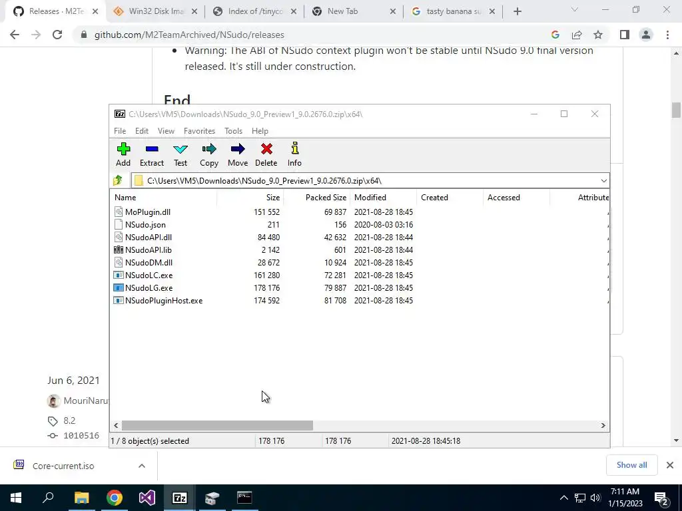Image resolution: width=682 pixels, height=511 pixels.
Task: Open the Command Prompt taskbar icon
Action: tap(244, 498)
